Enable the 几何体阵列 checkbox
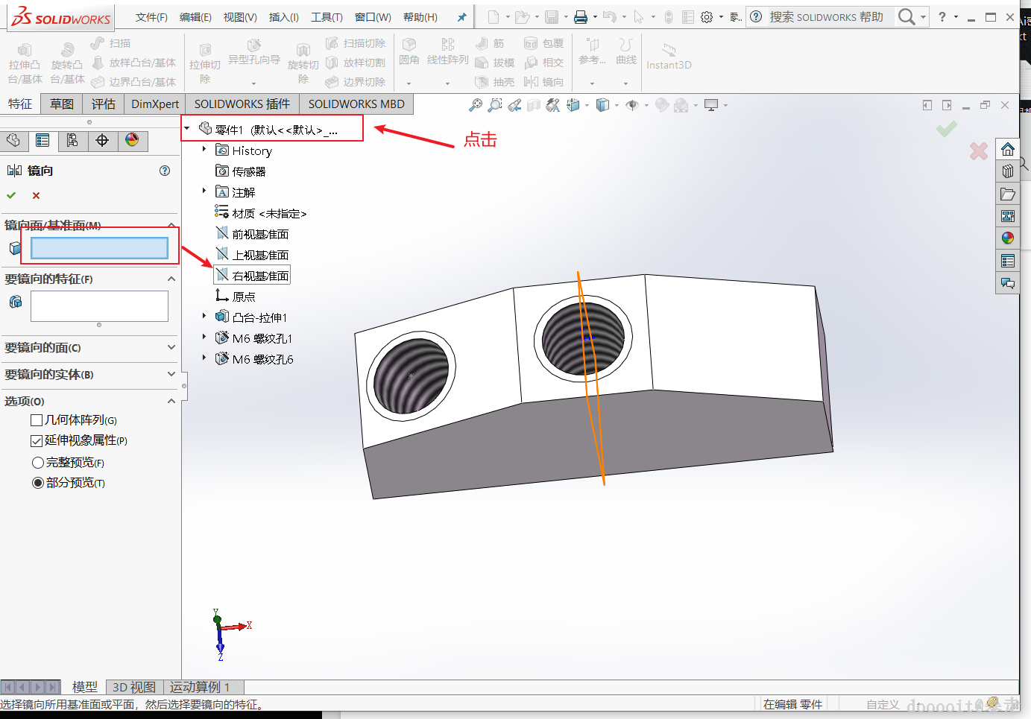This screenshot has height=719, width=1031. pyautogui.click(x=37, y=420)
